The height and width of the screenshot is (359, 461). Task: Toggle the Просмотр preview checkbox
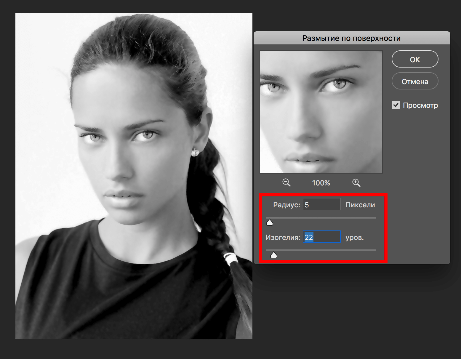tap(396, 105)
